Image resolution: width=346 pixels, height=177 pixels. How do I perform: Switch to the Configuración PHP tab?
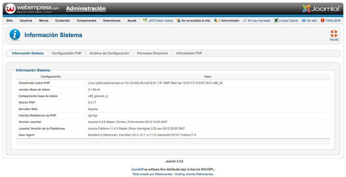point(67,53)
